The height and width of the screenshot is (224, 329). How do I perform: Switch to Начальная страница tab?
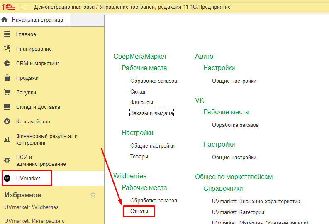[x=35, y=20]
